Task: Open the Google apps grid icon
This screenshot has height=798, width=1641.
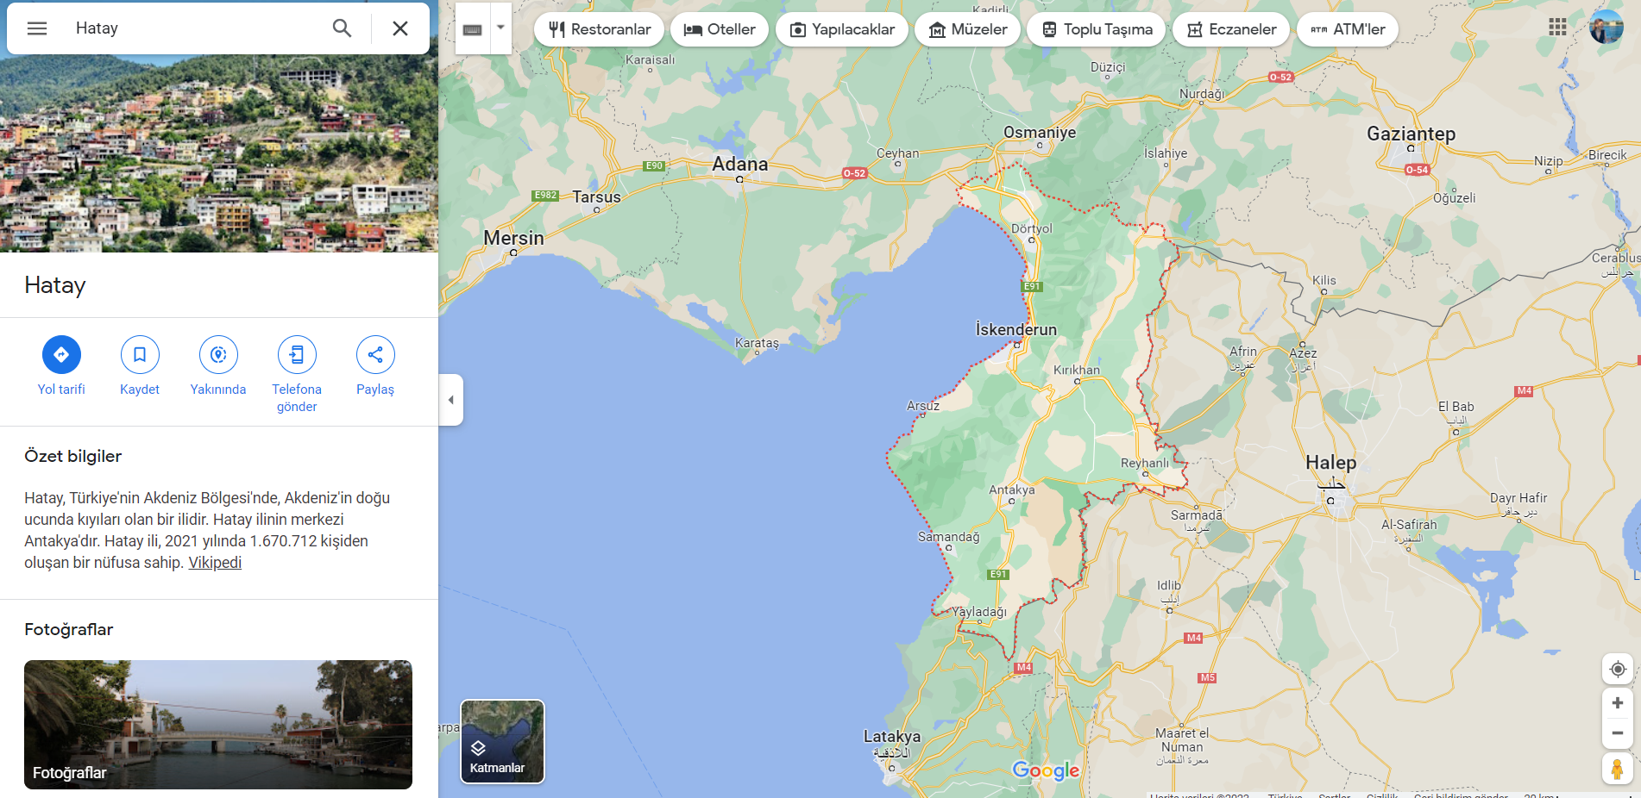Action: point(1558,27)
